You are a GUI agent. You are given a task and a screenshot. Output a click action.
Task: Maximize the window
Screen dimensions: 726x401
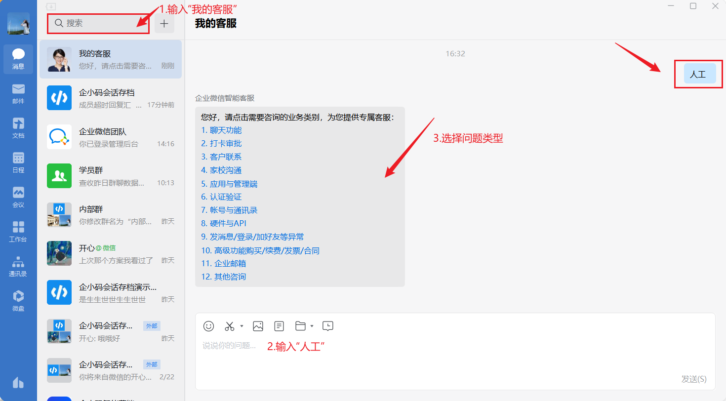pyautogui.click(x=693, y=6)
